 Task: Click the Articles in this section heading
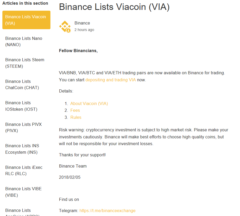(x=25, y=3)
